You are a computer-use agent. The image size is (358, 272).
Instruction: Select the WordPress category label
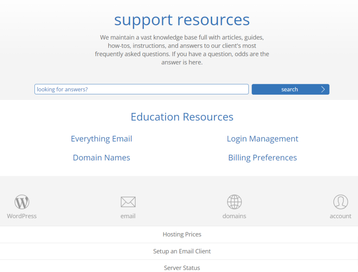22,216
